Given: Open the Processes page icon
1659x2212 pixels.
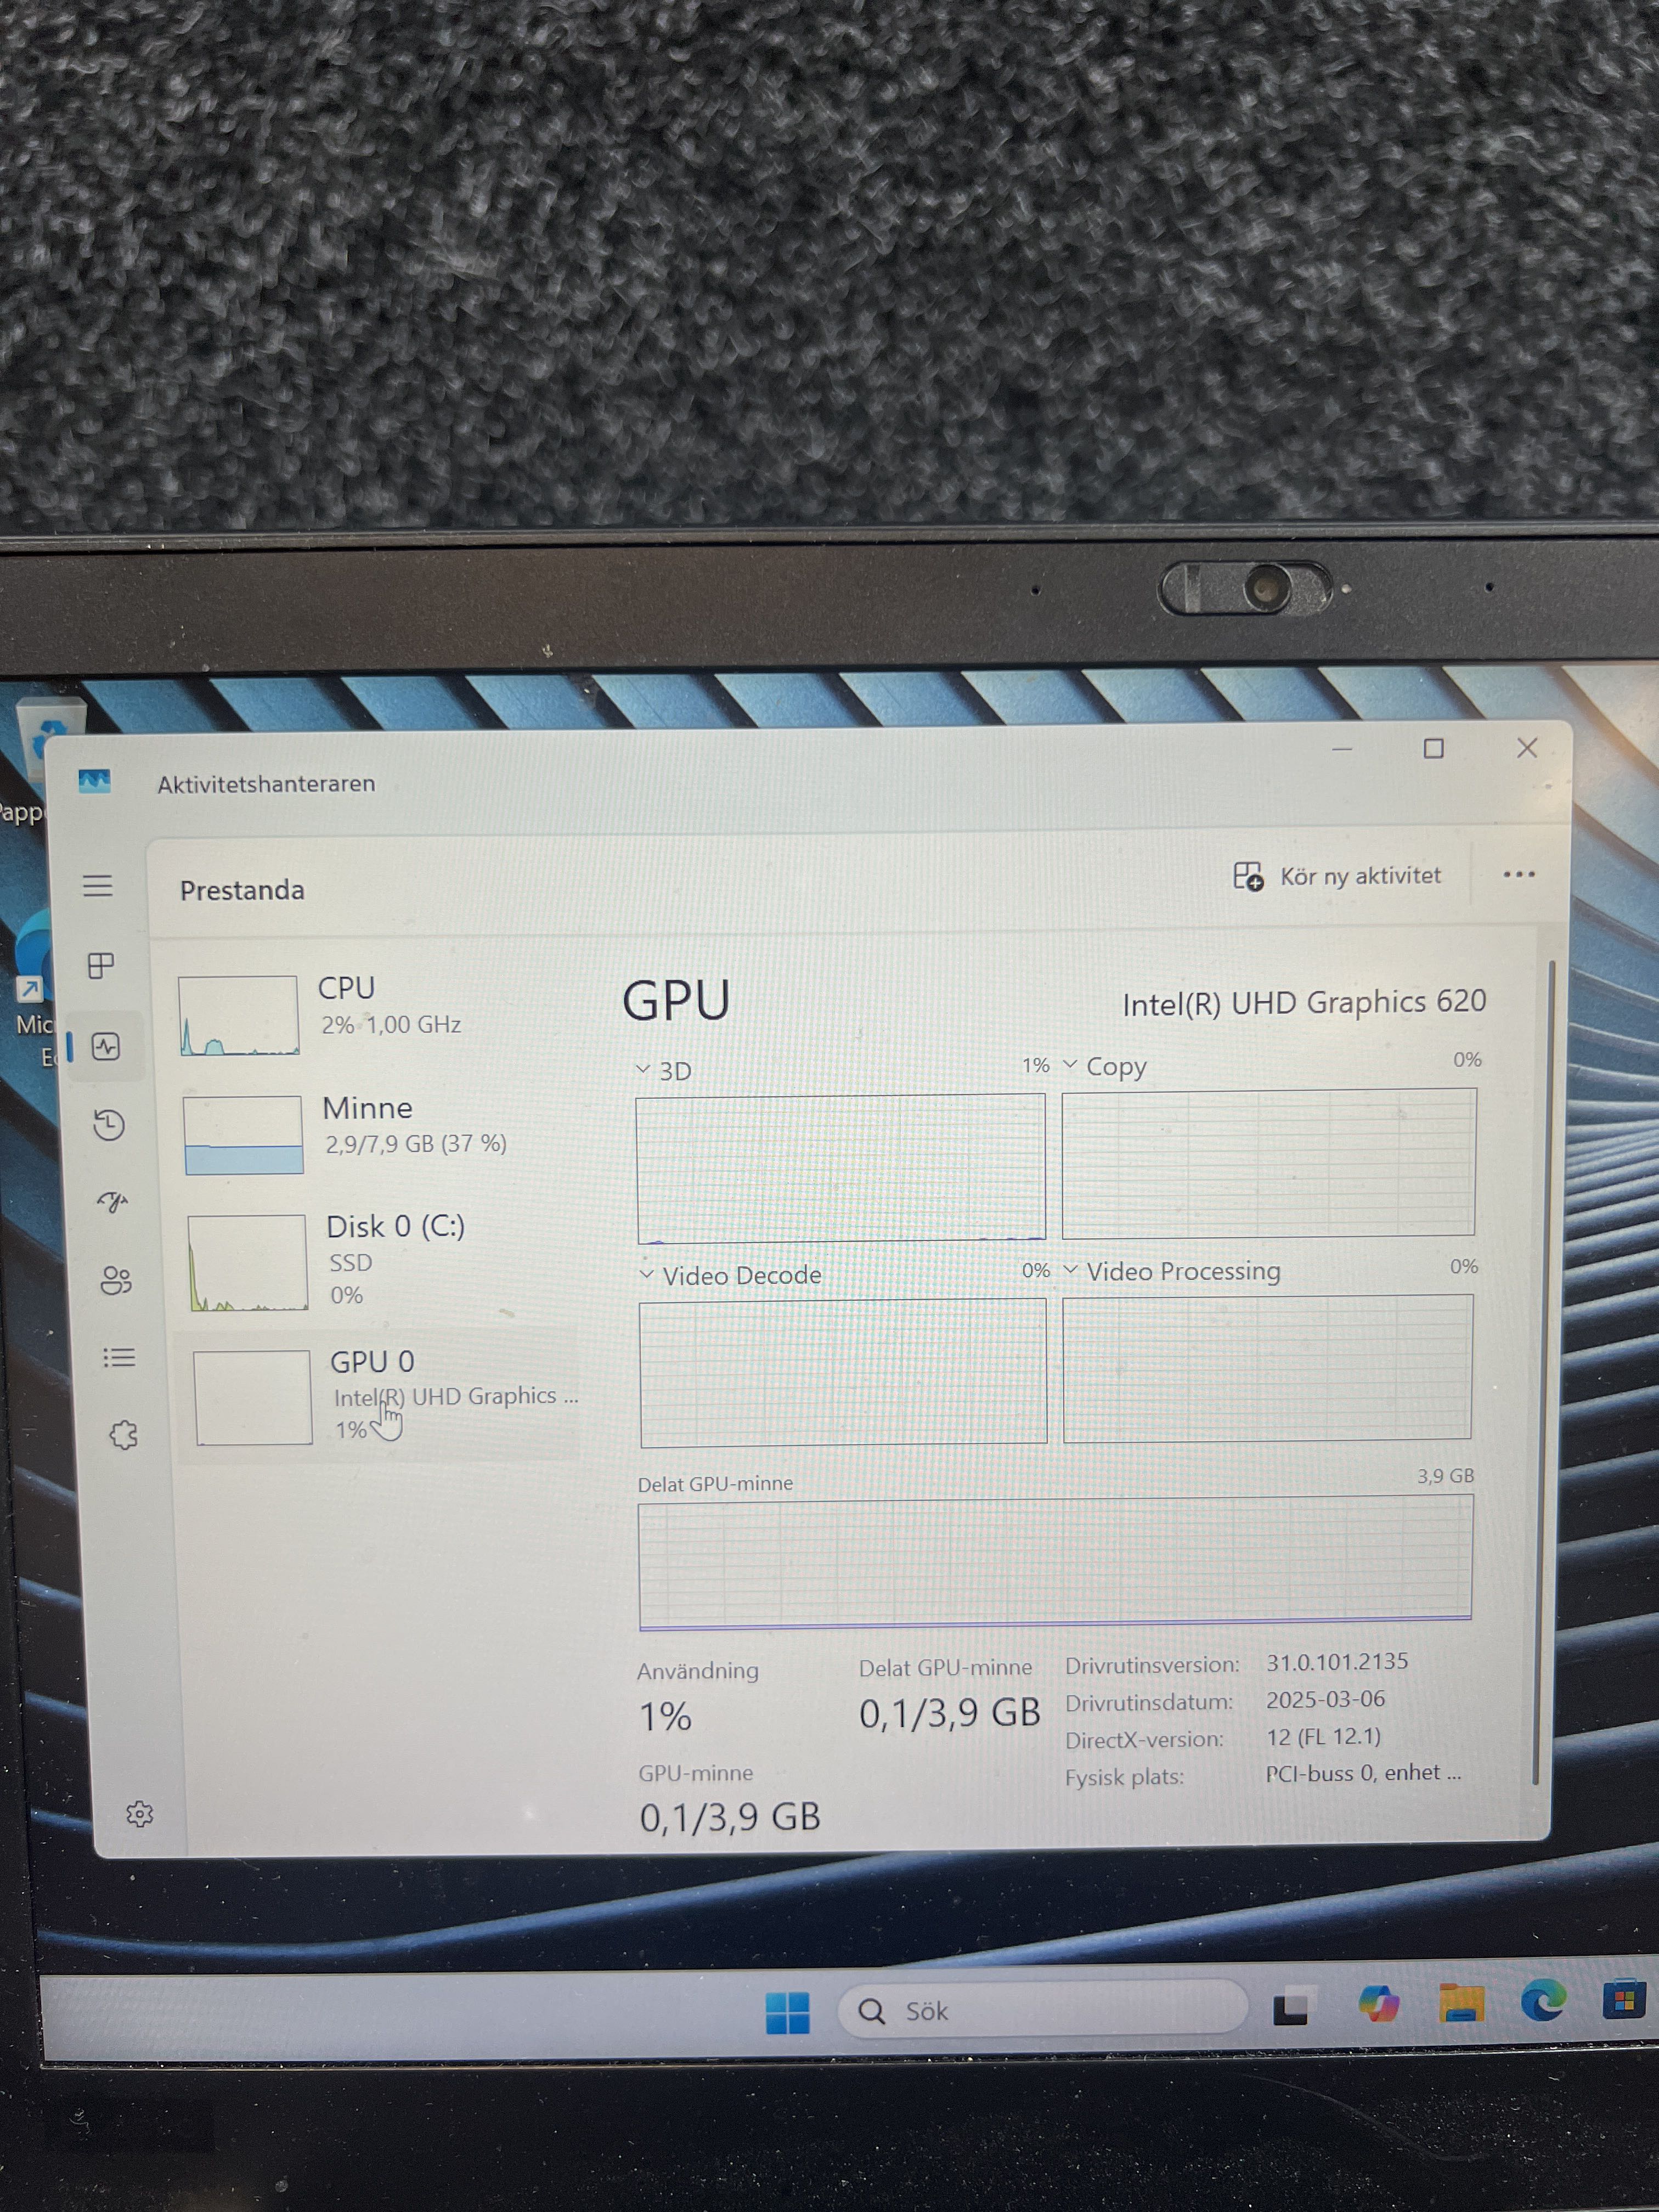Looking at the screenshot, I should pyautogui.click(x=101, y=965).
